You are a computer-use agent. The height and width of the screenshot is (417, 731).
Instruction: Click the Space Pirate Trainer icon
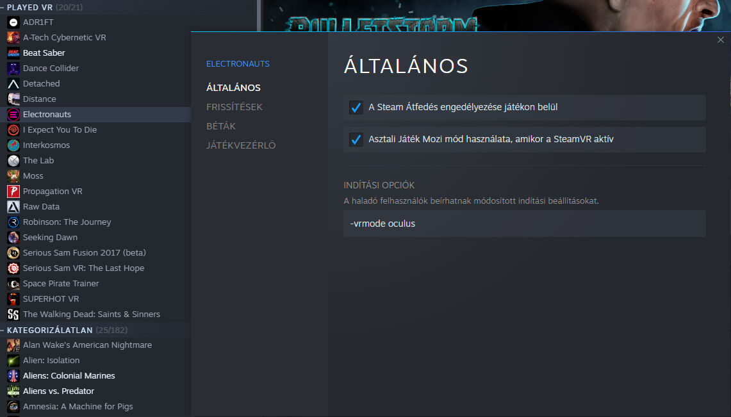pos(13,284)
